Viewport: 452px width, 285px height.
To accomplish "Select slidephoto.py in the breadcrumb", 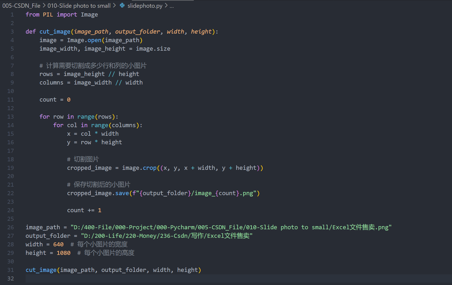I will click(145, 6).
